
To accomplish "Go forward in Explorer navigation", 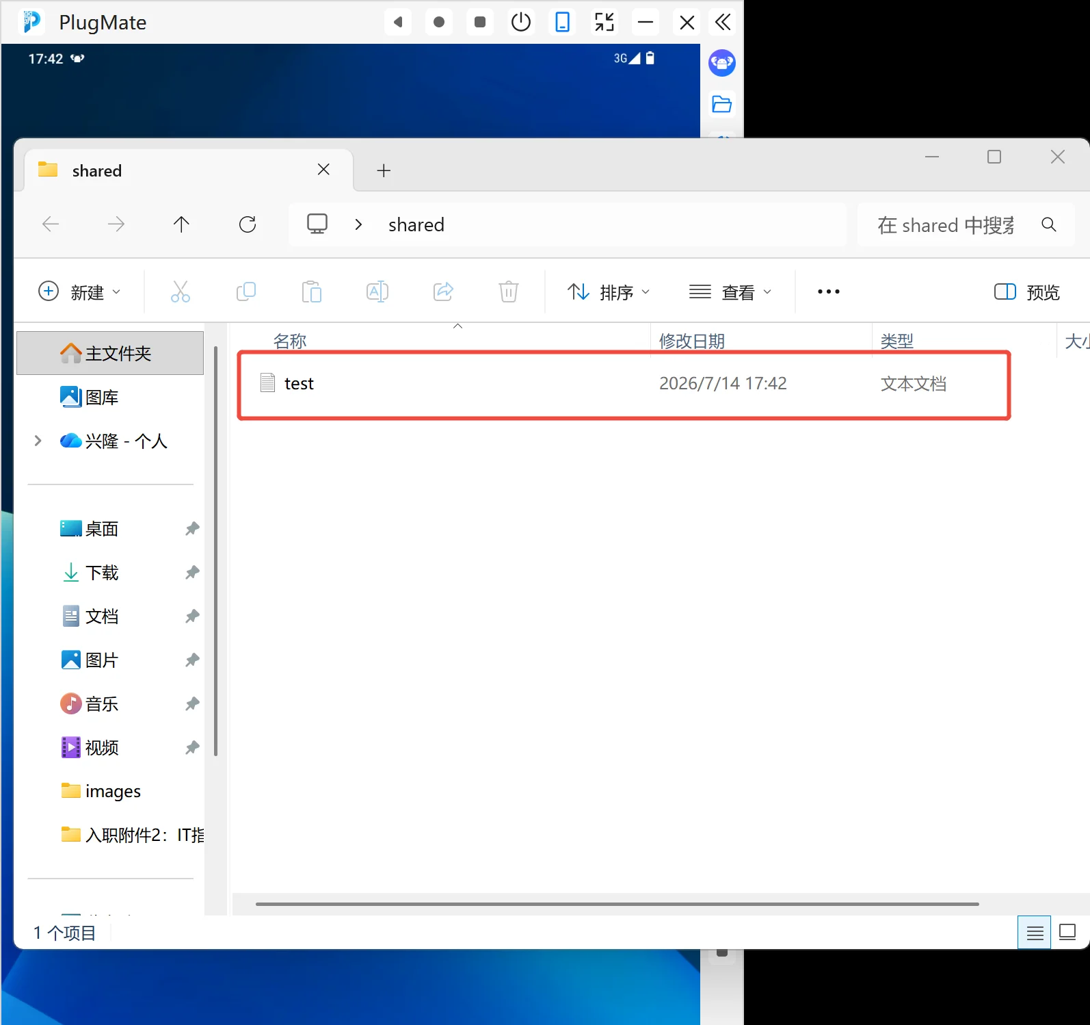I will click(x=116, y=224).
